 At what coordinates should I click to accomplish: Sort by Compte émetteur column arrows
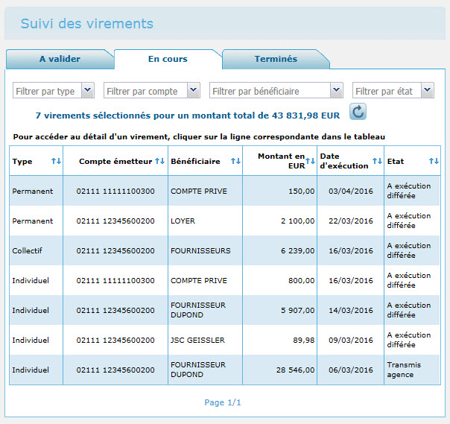pyautogui.click(x=160, y=161)
